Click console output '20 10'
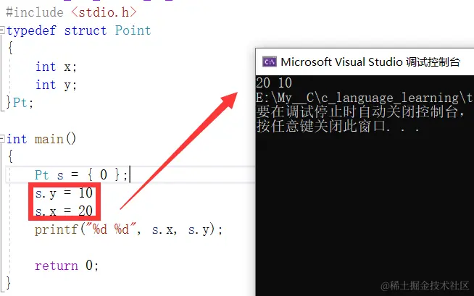This screenshot has height=296, width=474. click(x=274, y=83)
